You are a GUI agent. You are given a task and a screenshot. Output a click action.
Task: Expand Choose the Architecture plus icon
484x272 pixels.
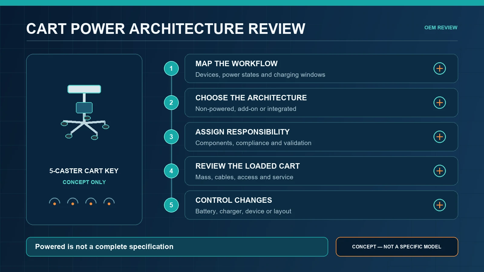coord(440,103)
